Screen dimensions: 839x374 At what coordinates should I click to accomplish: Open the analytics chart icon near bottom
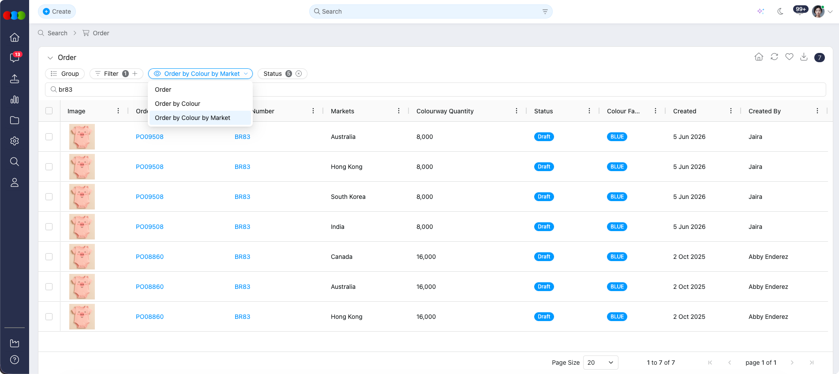(x=15, y=343)
